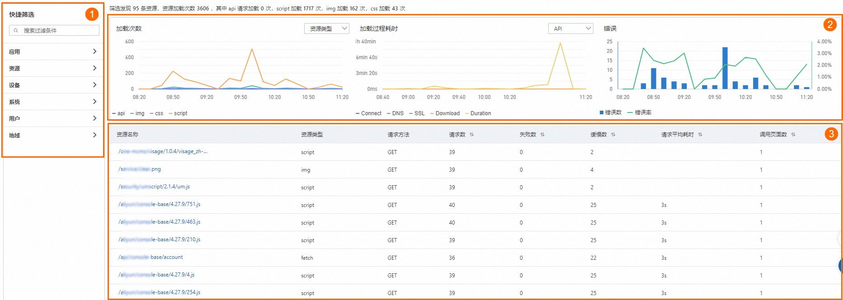843x300 pixels.
Task: Open the console-base 4.js link
Action: click(x=156, y=275)
